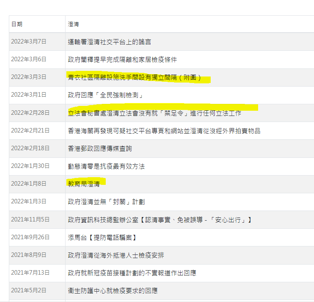This screenshot has width=314, height=302.
Task: Open link 立法會秘書處澄清立法會沒有就「禁足令」進行任何立法工作
Action: coord(154,113)
